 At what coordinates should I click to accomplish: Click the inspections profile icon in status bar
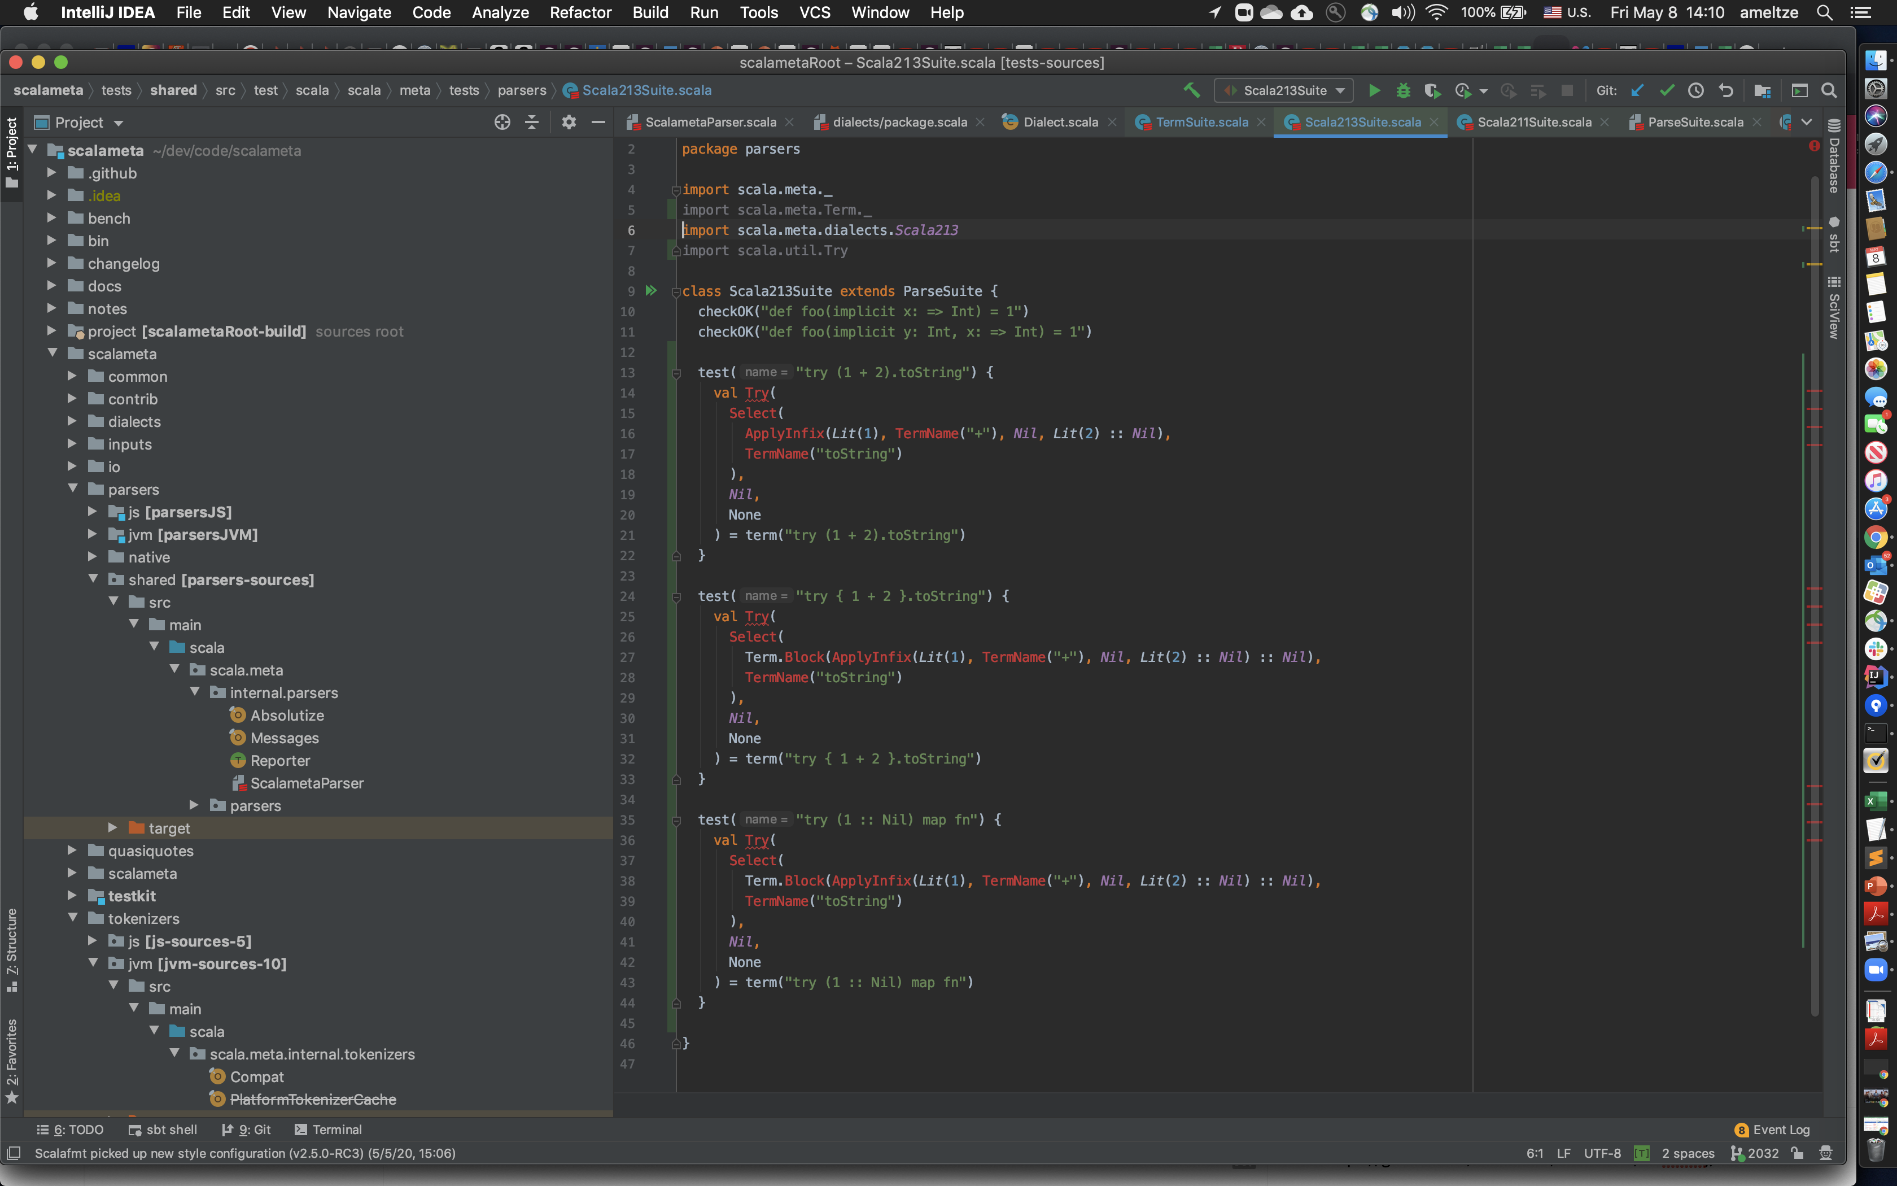(x=1826, y=1153)
